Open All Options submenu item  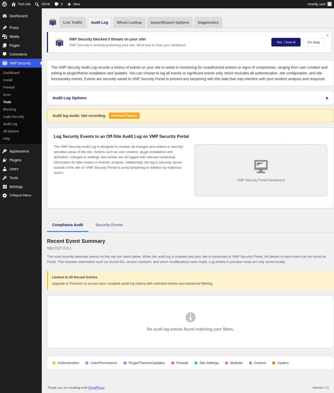11,131
